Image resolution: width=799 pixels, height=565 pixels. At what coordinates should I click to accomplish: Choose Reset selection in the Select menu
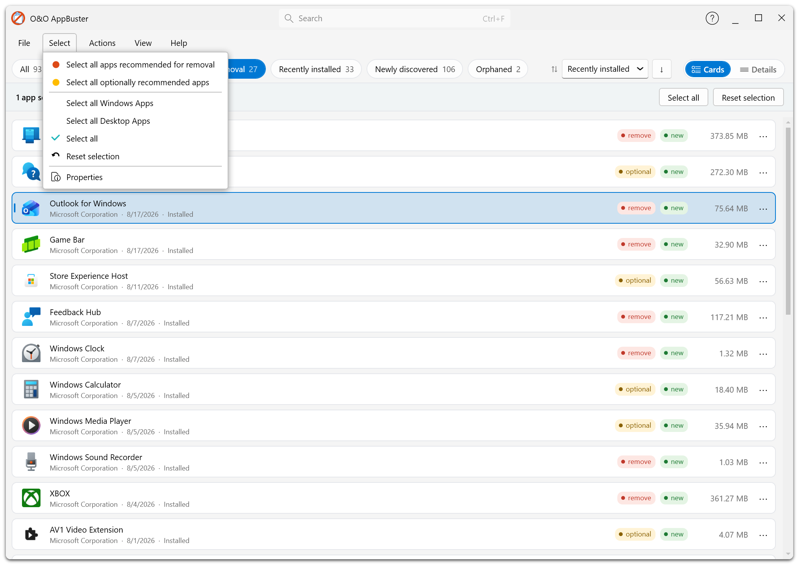point(135,156)
